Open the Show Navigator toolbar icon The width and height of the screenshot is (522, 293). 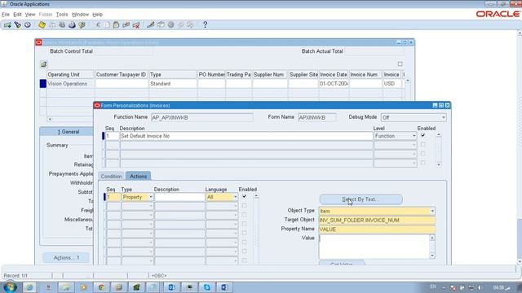click(x=27, y=25)
